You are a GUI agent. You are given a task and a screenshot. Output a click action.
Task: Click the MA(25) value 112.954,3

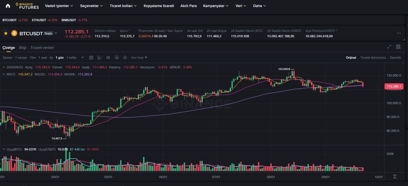pyautogui.click(x=55, y=74)
